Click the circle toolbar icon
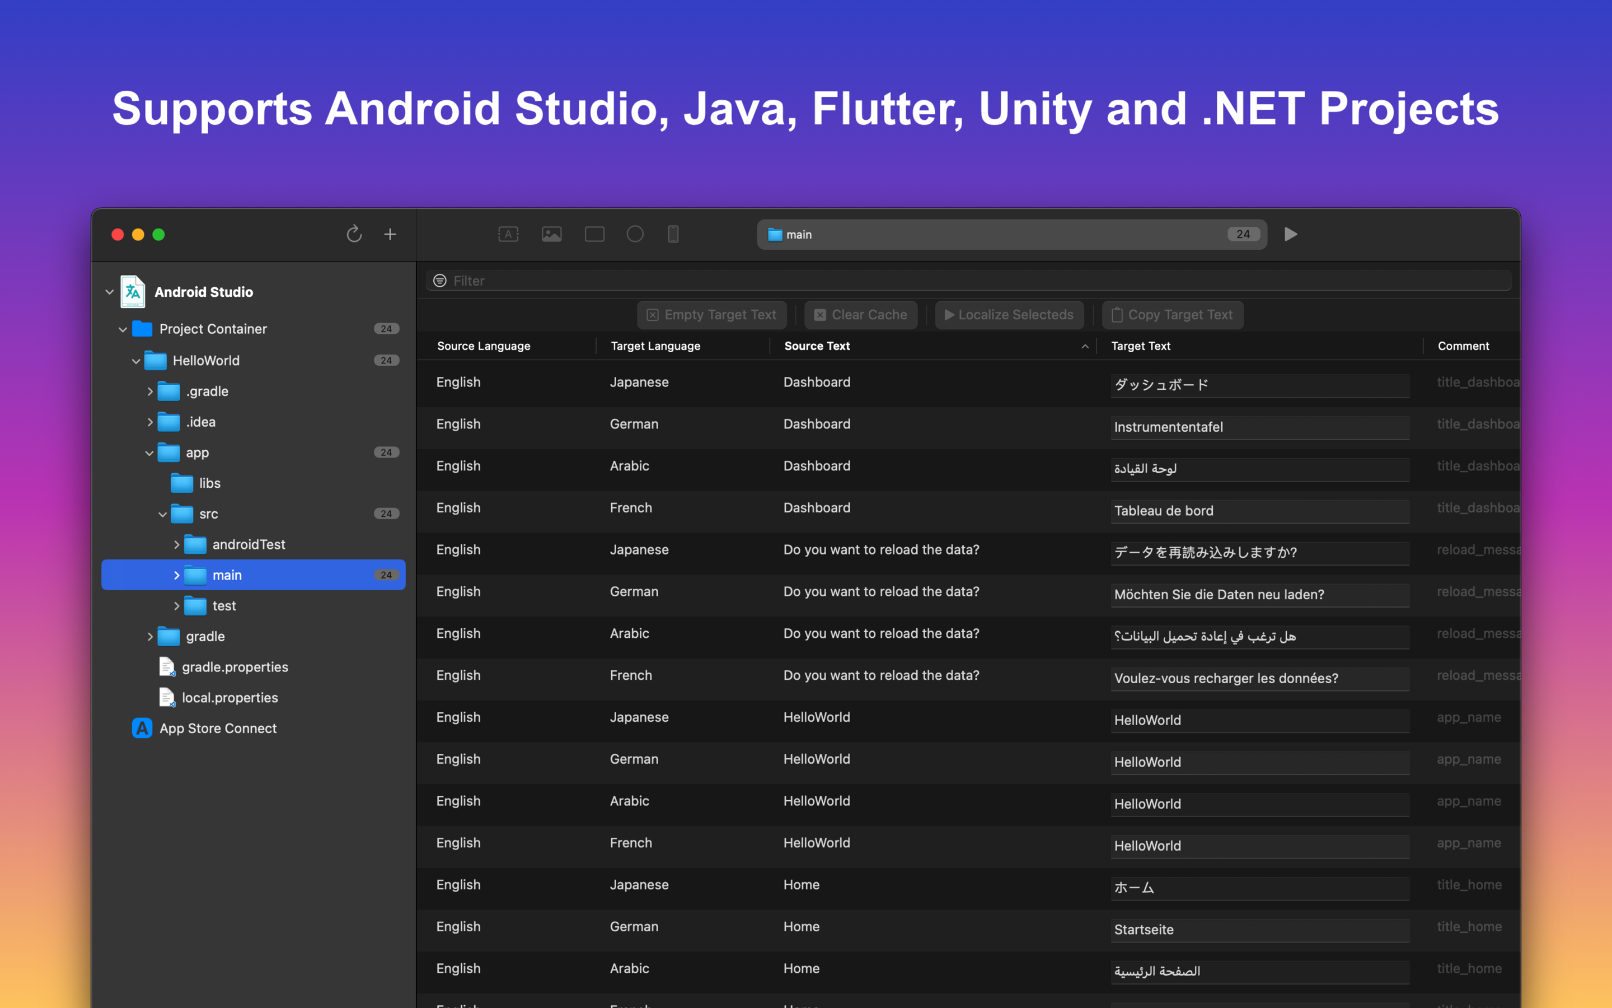 635,234
